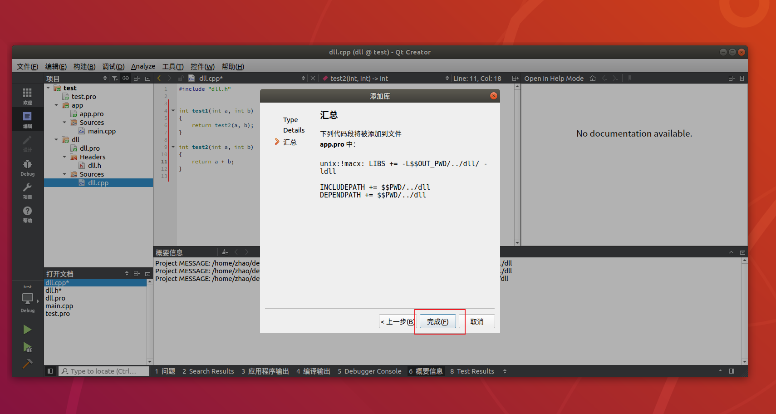Go back in editor navigation history
The height and width of the screenshot is (414, 776).
[159, 78]
